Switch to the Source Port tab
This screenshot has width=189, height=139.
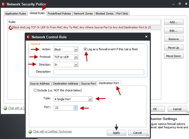(x=88, y=84)
